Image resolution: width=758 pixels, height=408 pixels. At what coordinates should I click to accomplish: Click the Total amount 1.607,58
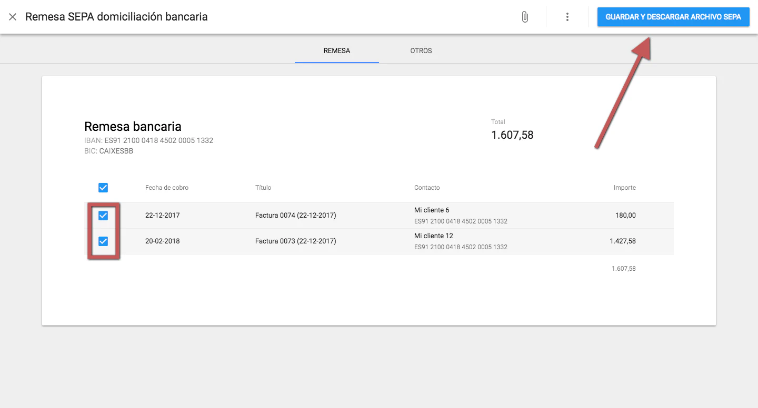512,135
